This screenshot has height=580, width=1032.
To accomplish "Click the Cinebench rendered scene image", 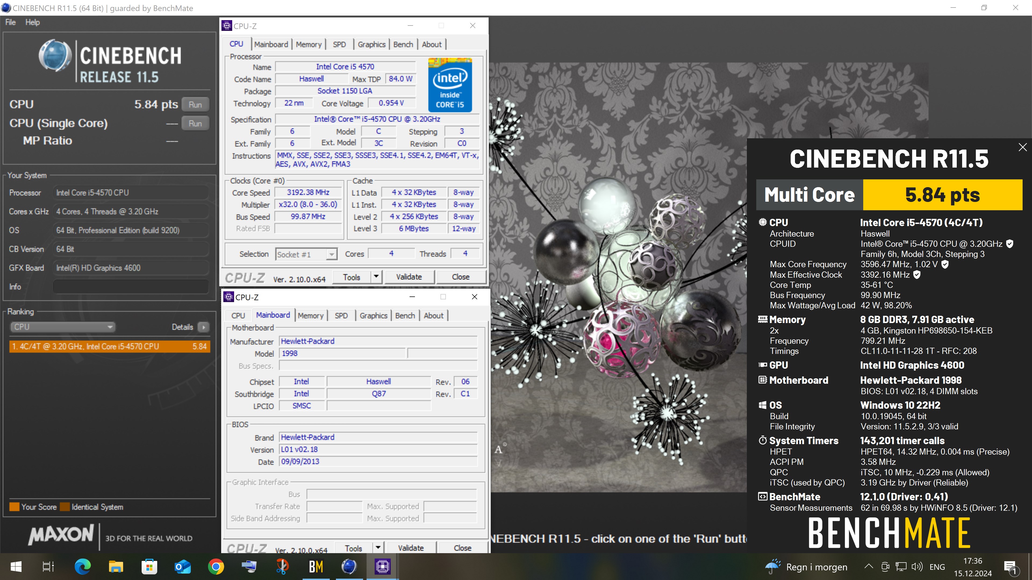I will [619, 277].
